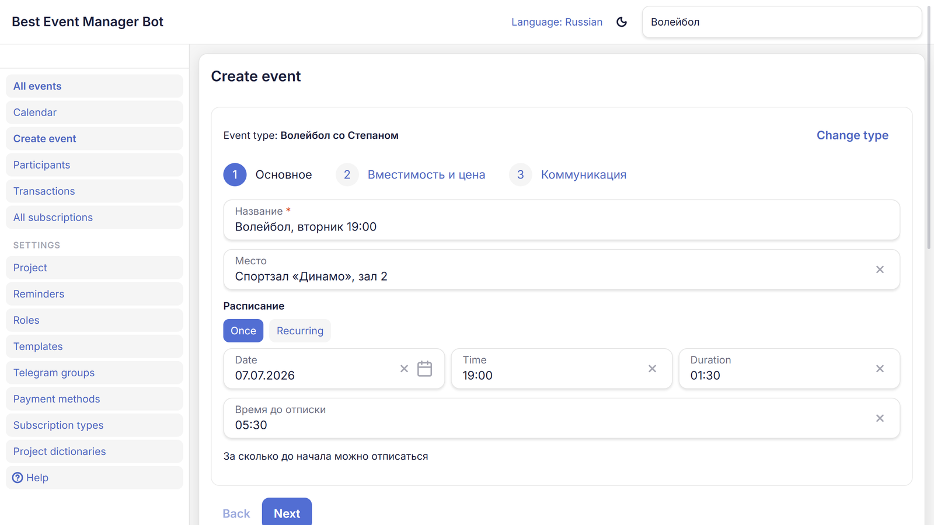Image resolution: width=934 pixels, height=525 pixels.
Task: Click the page vertical scrollbar
Action: pos(929,128)
